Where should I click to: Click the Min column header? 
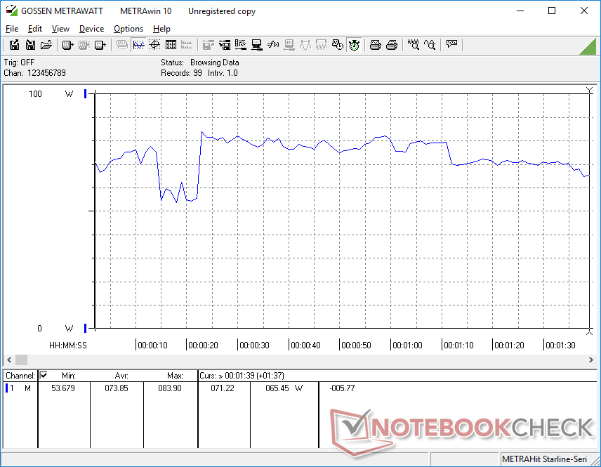(x=68, y=376)
